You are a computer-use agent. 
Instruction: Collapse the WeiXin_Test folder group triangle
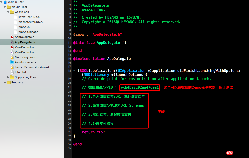coord(5,7)
